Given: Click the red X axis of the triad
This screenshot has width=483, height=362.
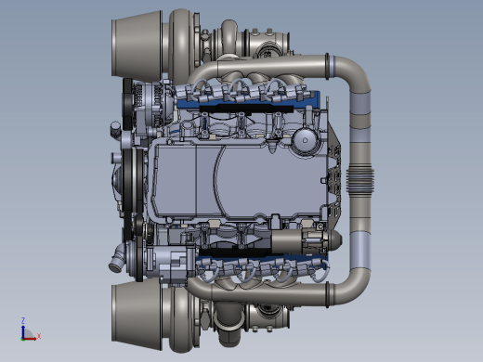Looking at the screenshot, I should coord(31,338).
